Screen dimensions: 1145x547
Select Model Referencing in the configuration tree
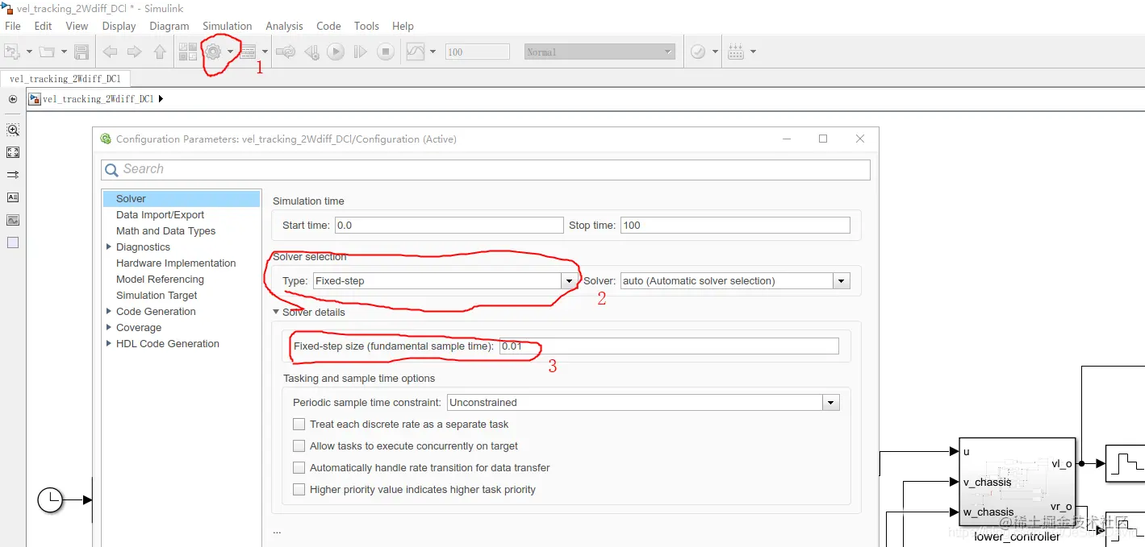coord(160,279)
